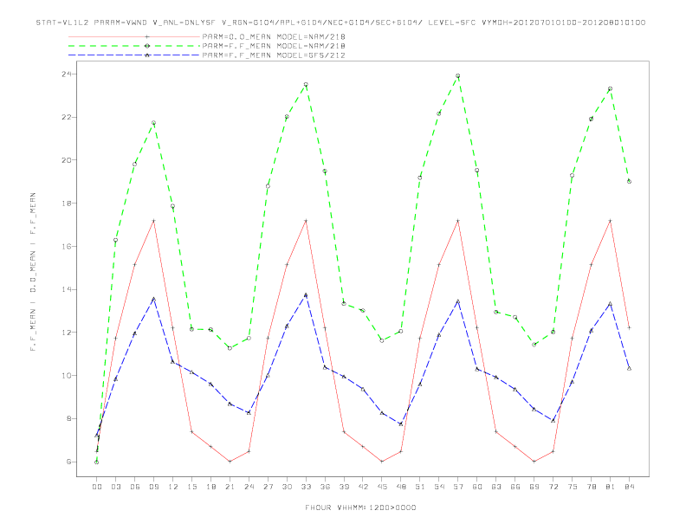Click the circle marker in green legend line
This screenshot has height=530, width=686.
[147, 46]
